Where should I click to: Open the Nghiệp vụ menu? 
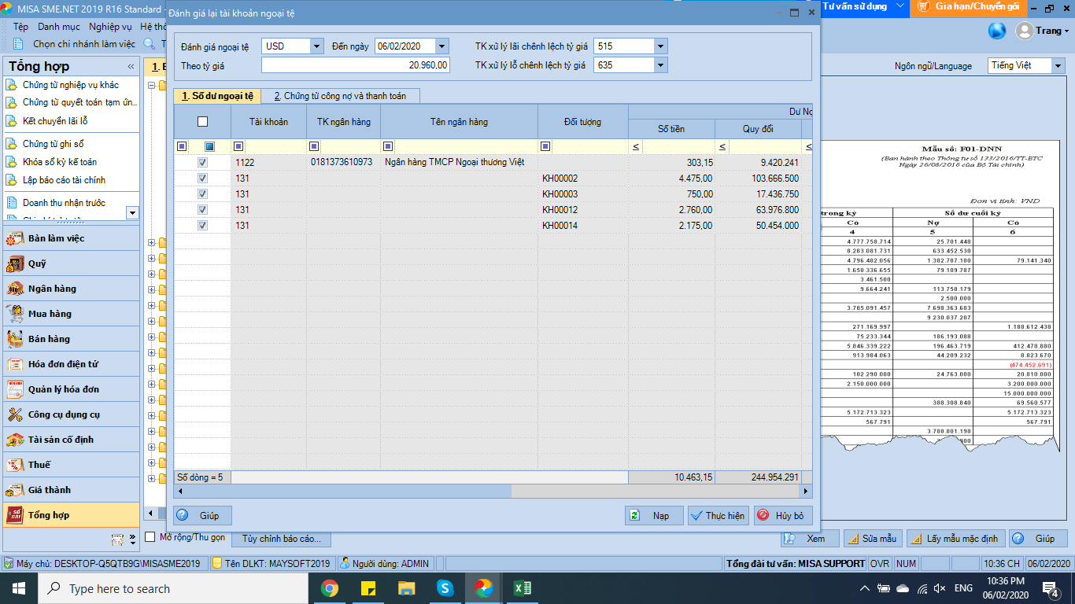[x=110, y=26]
